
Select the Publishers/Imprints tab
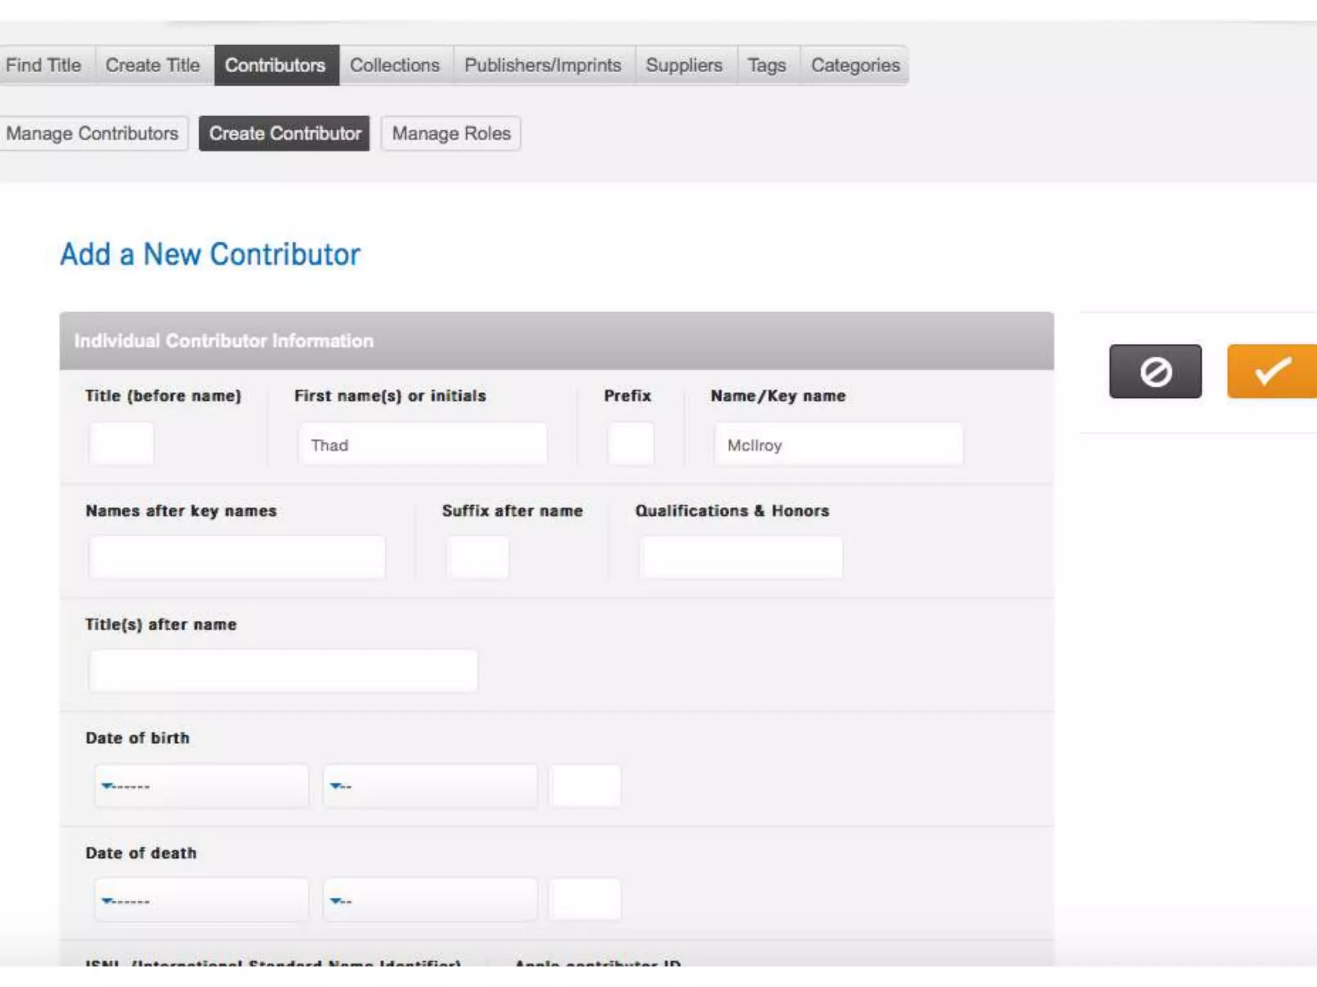pos(543,65)
